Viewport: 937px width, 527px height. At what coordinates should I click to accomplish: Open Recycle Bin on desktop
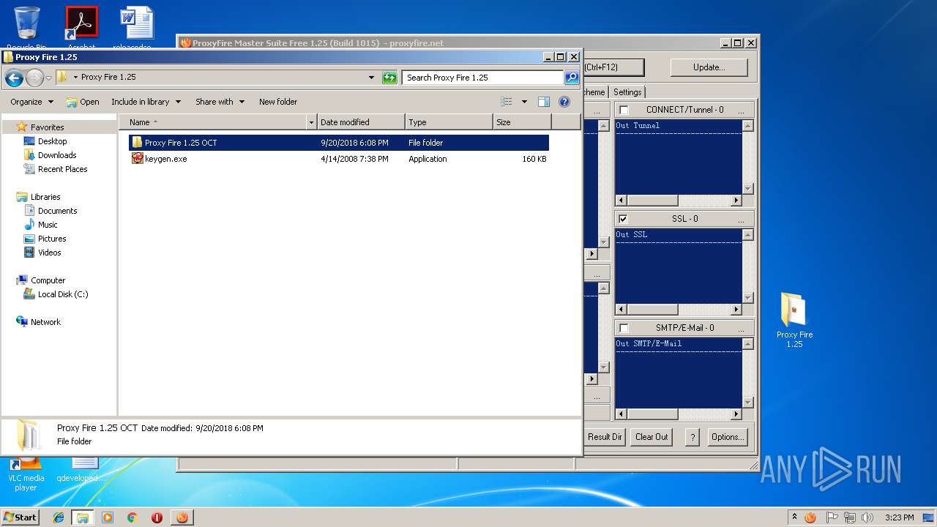point(26,27)
